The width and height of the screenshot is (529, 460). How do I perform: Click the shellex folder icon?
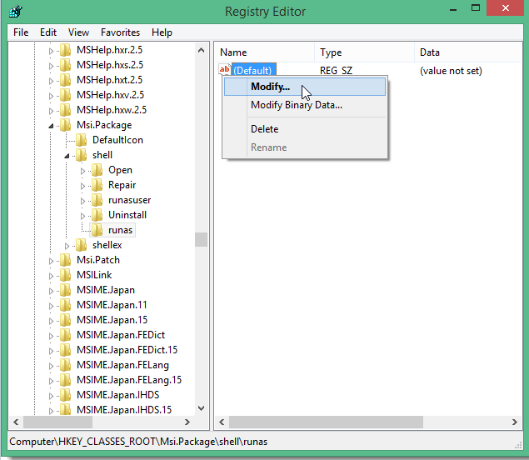pos(81,245)
